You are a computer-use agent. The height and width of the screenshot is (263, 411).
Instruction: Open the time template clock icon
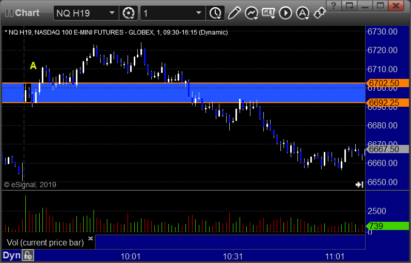click(215, 13)
